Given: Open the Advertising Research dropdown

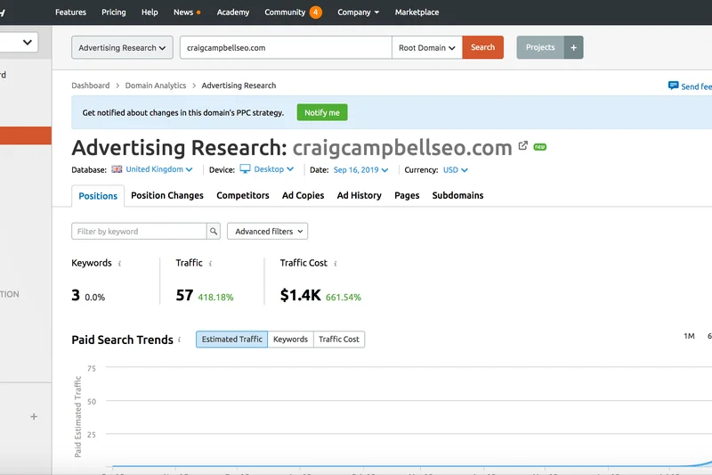Looking at the screenshot, I should [x=122, y=47].
